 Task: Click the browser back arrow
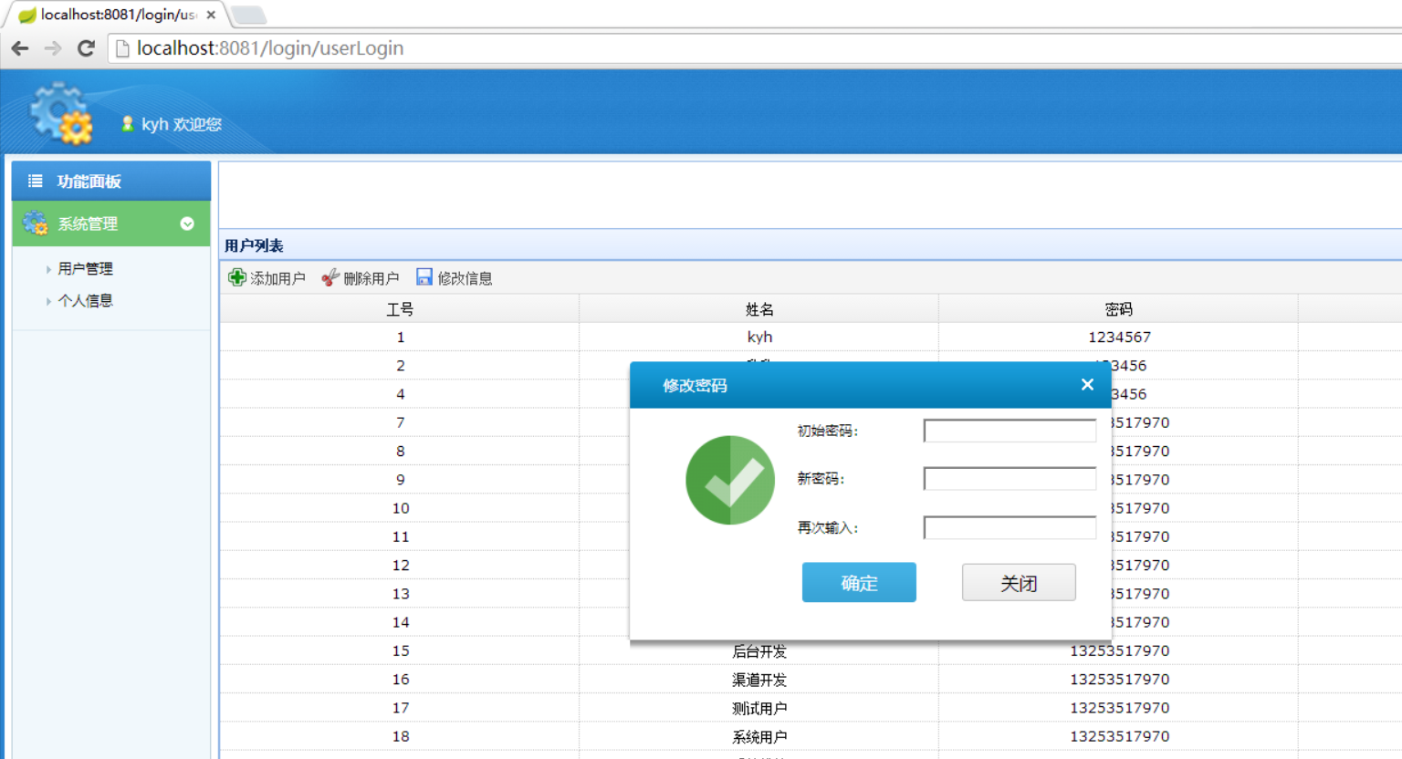20,48
